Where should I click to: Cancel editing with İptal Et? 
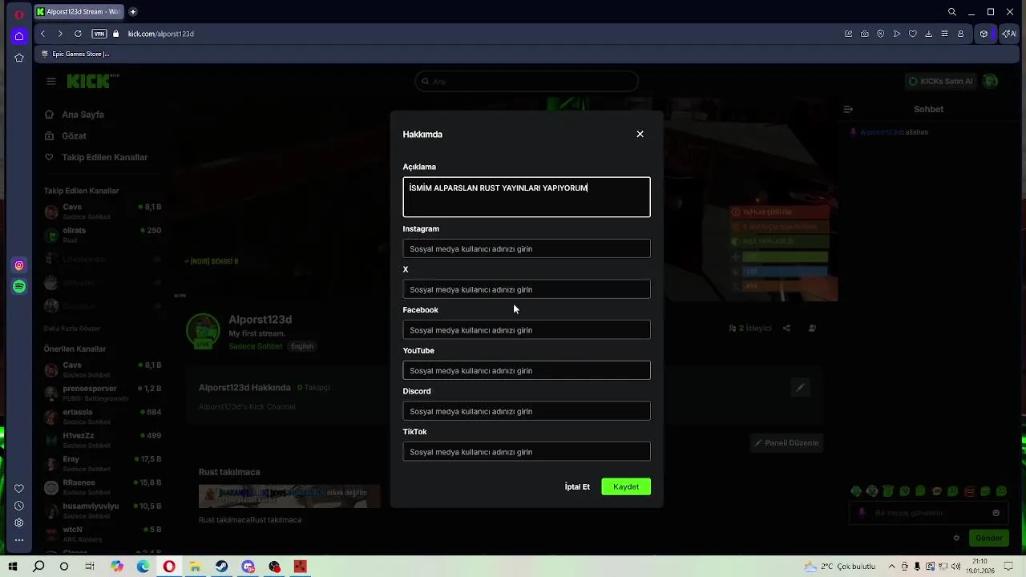(577, 486)
